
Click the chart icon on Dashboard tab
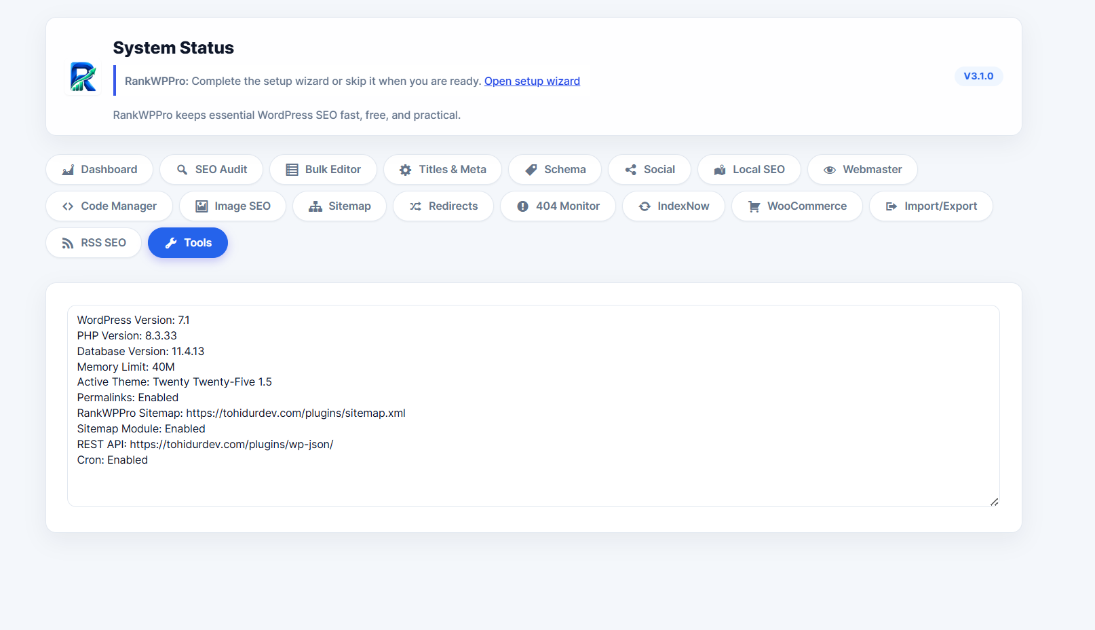tap(68, 170)
